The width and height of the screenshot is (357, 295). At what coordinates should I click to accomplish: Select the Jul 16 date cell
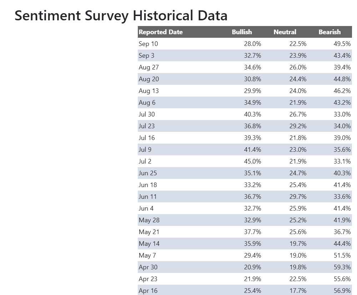coord(147,138)
